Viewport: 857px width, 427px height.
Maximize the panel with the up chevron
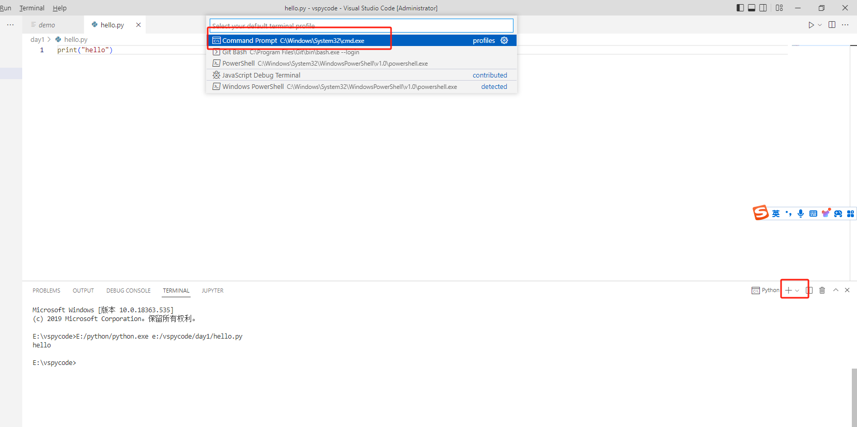point(836,290)
